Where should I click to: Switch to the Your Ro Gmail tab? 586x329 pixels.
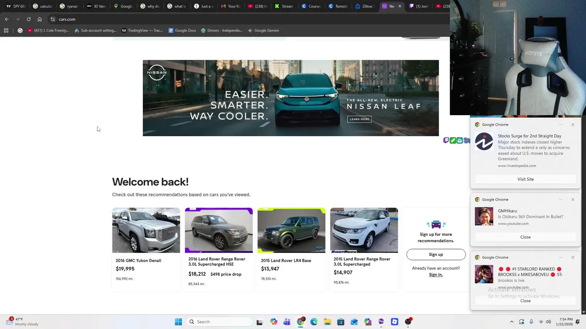pyautogui.click(x=230, y=6)
